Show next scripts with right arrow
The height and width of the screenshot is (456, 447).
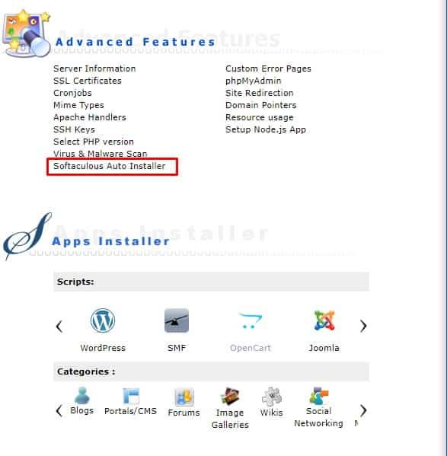click(363, 326)
